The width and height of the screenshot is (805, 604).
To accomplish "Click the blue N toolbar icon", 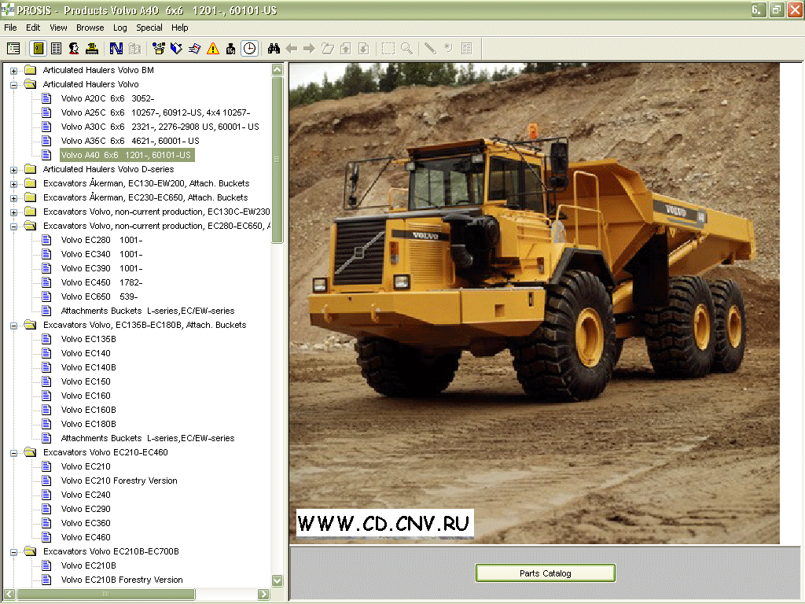I will pos(116,48).
